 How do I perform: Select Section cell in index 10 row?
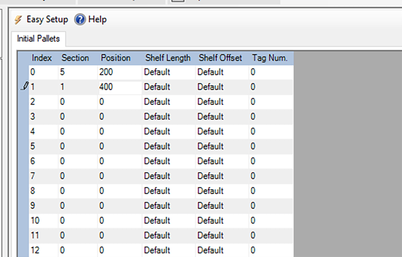coord(78,221)
